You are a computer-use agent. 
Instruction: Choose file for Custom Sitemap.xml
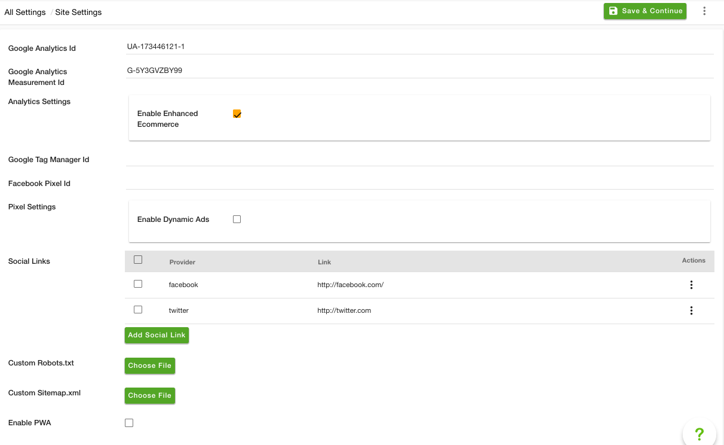click(x=150, y=395)
